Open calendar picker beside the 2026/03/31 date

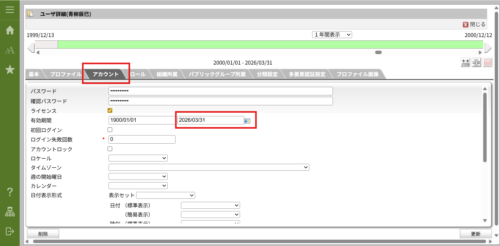[247, 121]
